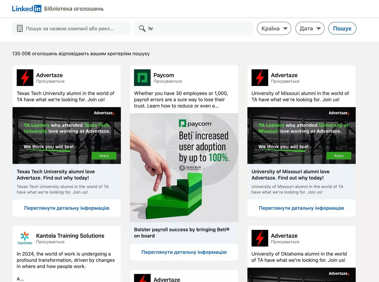Click the Пошук search button
Viewport: 379px width, 282px height.
pyautogui.click(x=342, y=28)
